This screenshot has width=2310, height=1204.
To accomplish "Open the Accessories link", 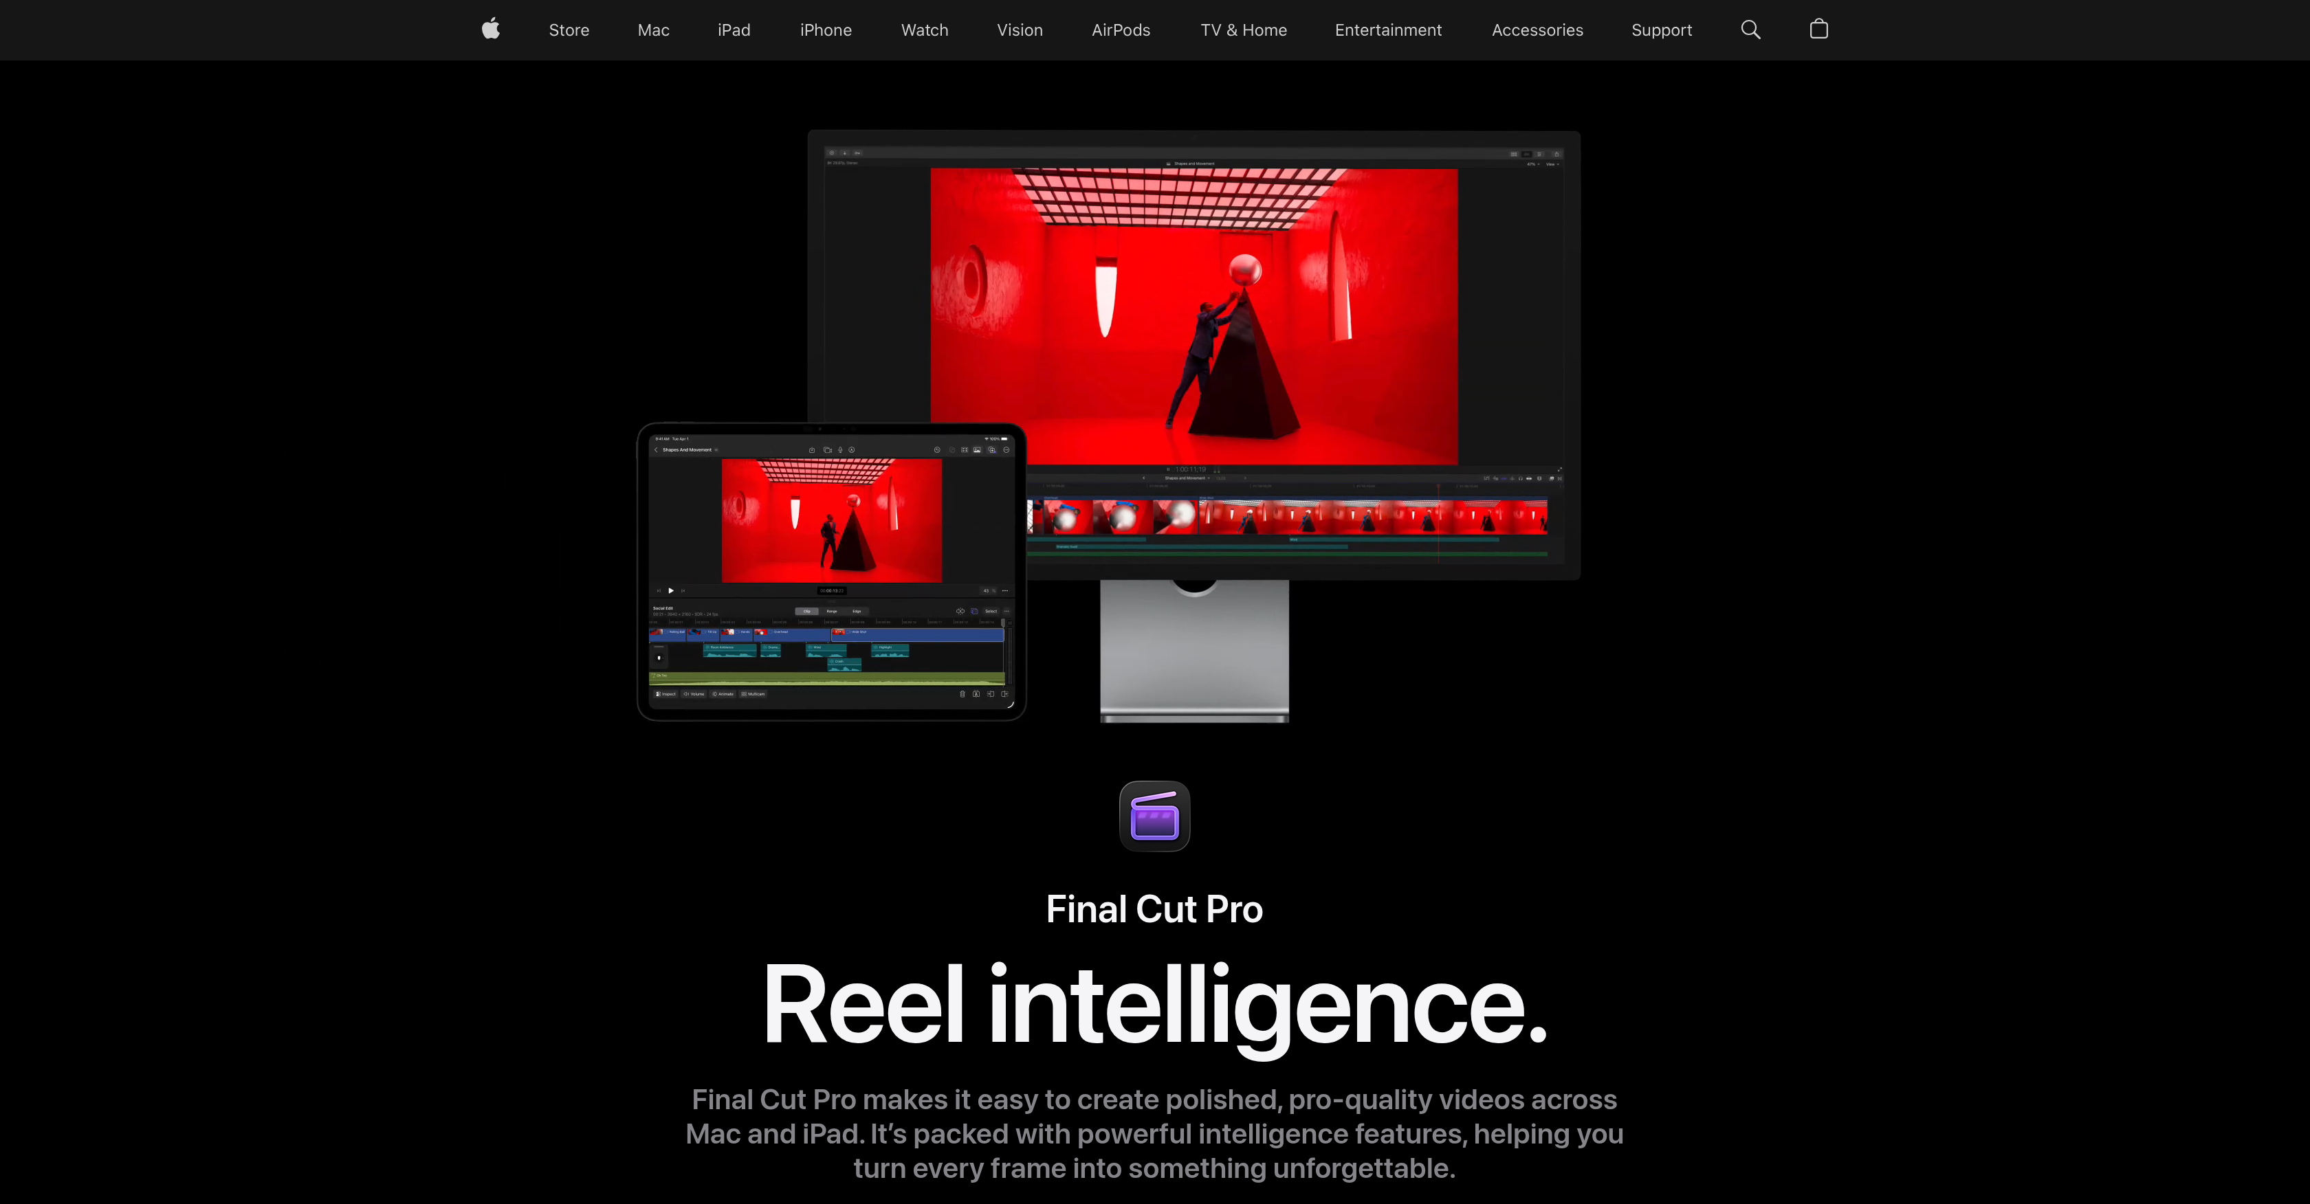I will 1537,30.
